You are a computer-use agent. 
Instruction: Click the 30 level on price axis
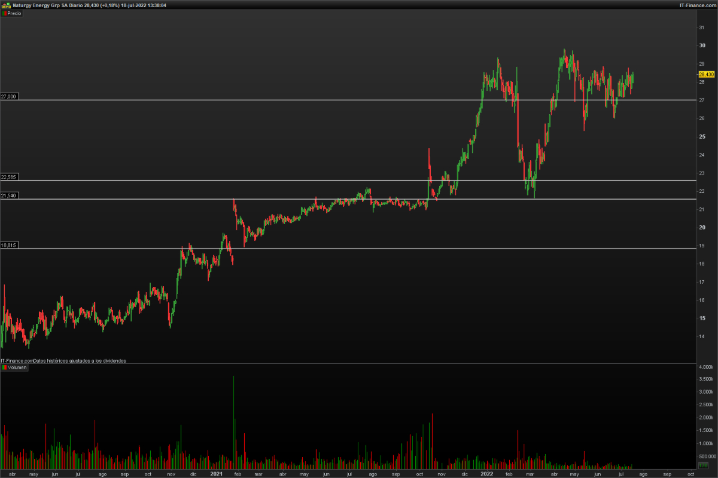pos(702,45)
